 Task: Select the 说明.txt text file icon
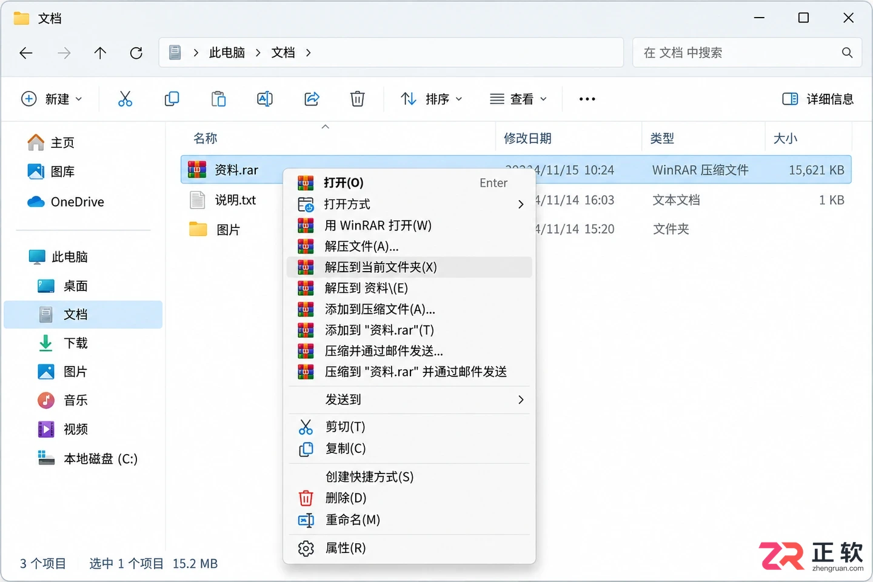tap(197, 199)
